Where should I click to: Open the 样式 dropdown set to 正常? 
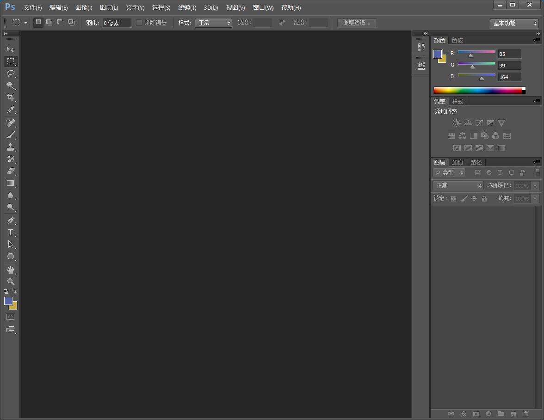pos(213,23)
